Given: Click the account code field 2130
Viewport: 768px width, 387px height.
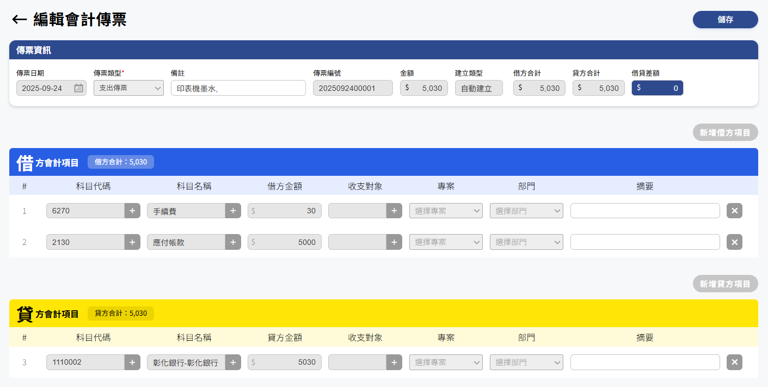Looking at the screenshot, I should tap(85, 242).
